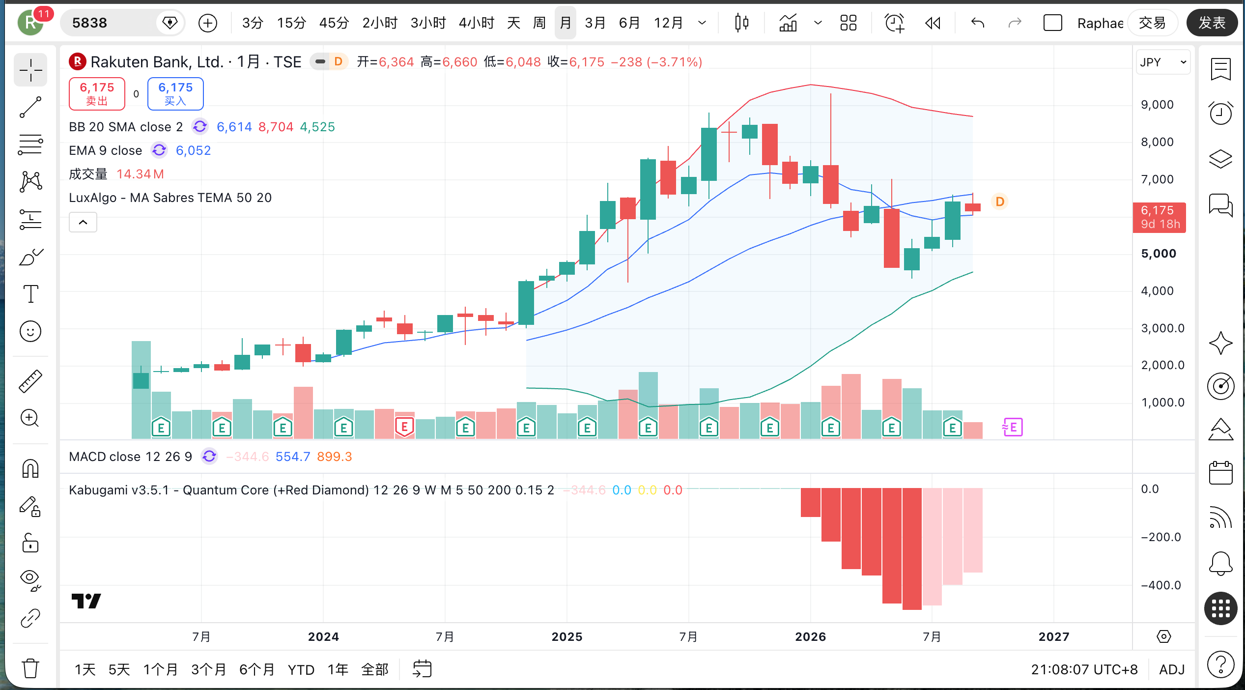Screen dimensions: 1245x690
Task: Open the watchlist panel
Action: click(x=1221, y=69)
